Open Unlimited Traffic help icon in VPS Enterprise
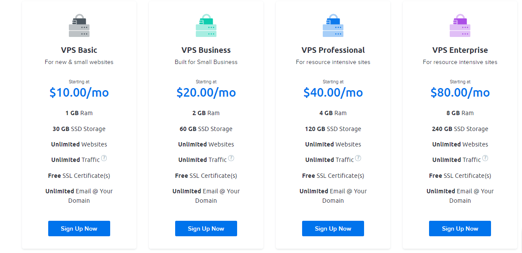The width and height of the screenshot is (522, 253). point(485,159)
